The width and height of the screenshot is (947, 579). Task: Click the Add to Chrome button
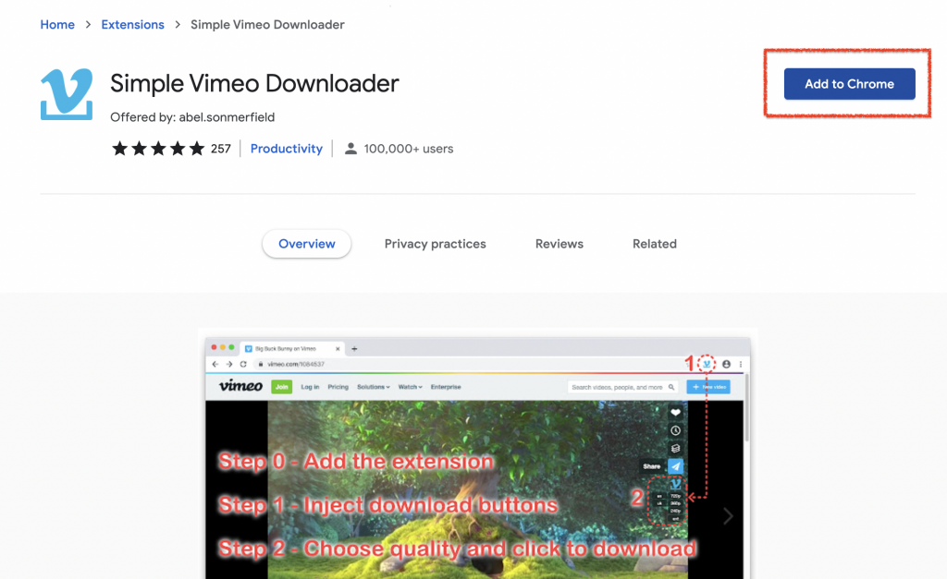pos(849,84)
